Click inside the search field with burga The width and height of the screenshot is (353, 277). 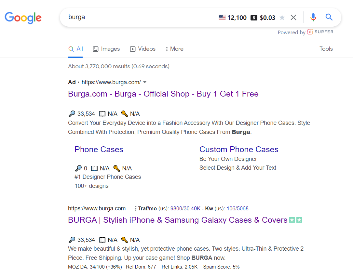click(x=137, y=18)
